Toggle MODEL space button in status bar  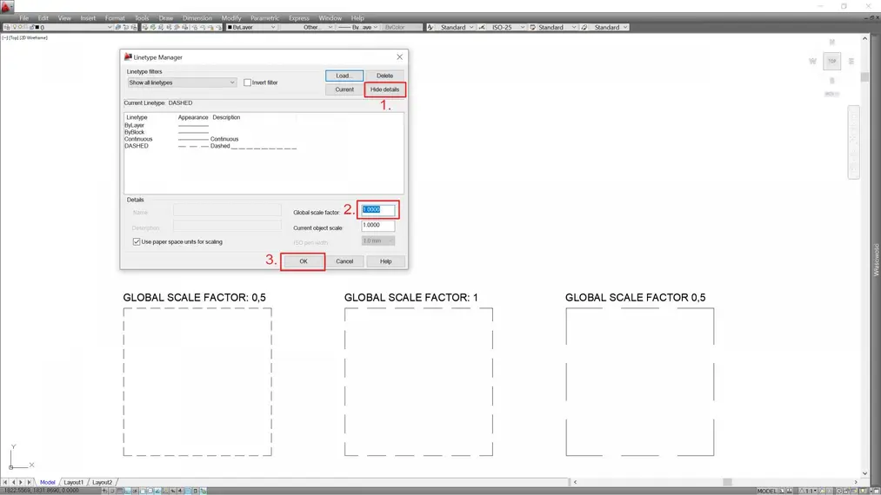(x=766, y=491)
